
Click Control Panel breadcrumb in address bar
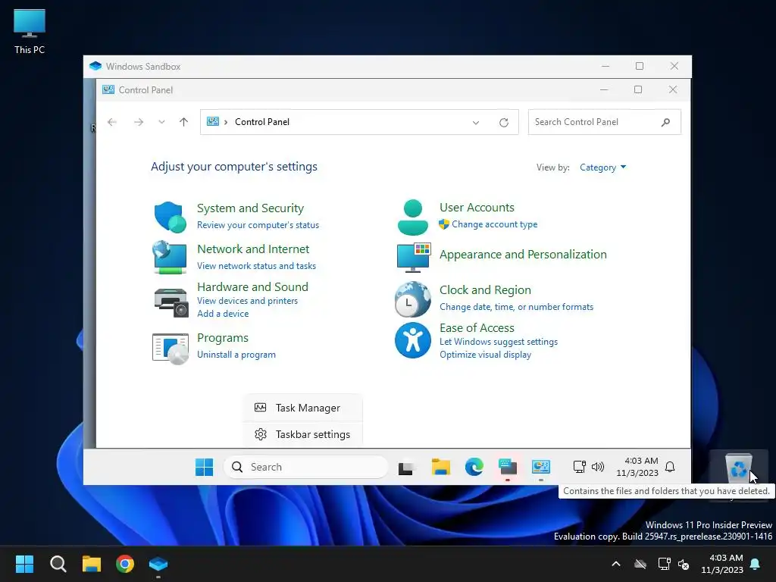[261, 122]
